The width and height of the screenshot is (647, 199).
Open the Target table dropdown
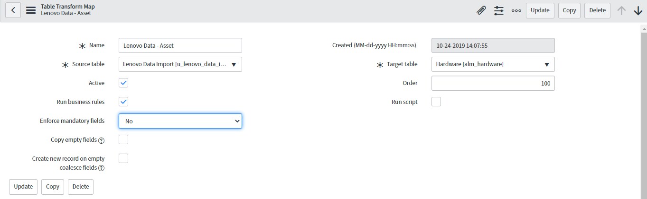pos(493,64)
